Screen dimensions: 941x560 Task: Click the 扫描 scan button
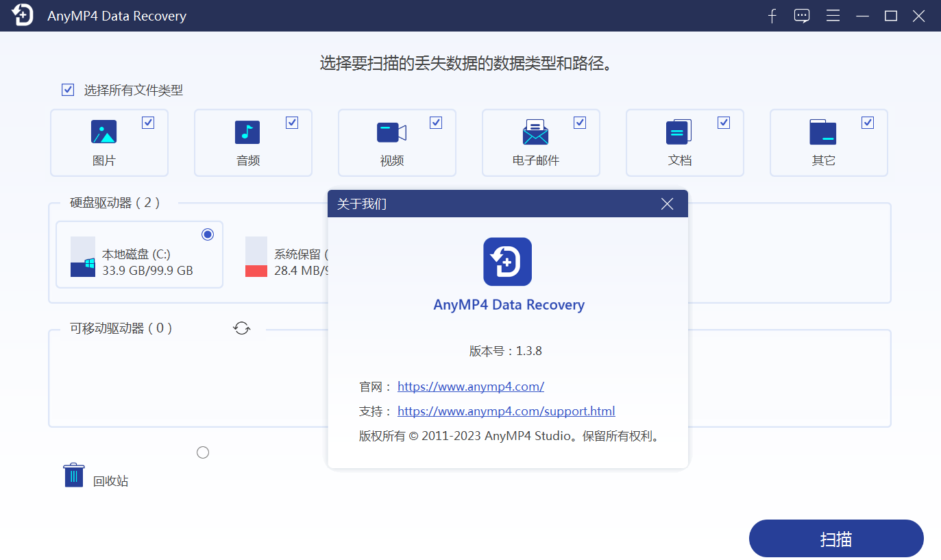pos(836,539)
